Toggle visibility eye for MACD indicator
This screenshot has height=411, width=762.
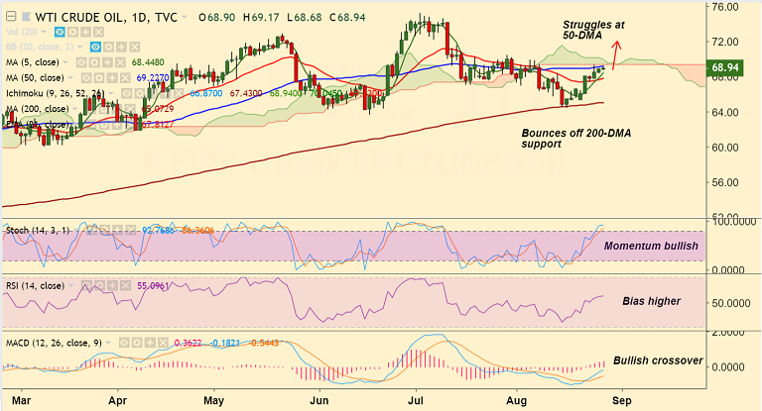pos(124,343)
